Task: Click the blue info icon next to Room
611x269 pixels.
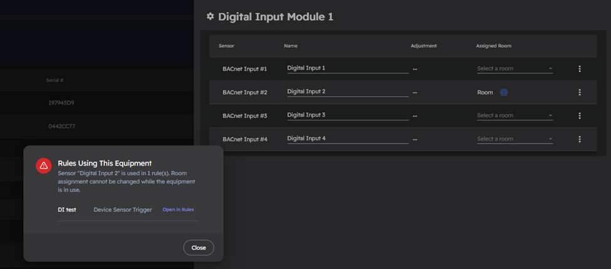Action: 503,92
